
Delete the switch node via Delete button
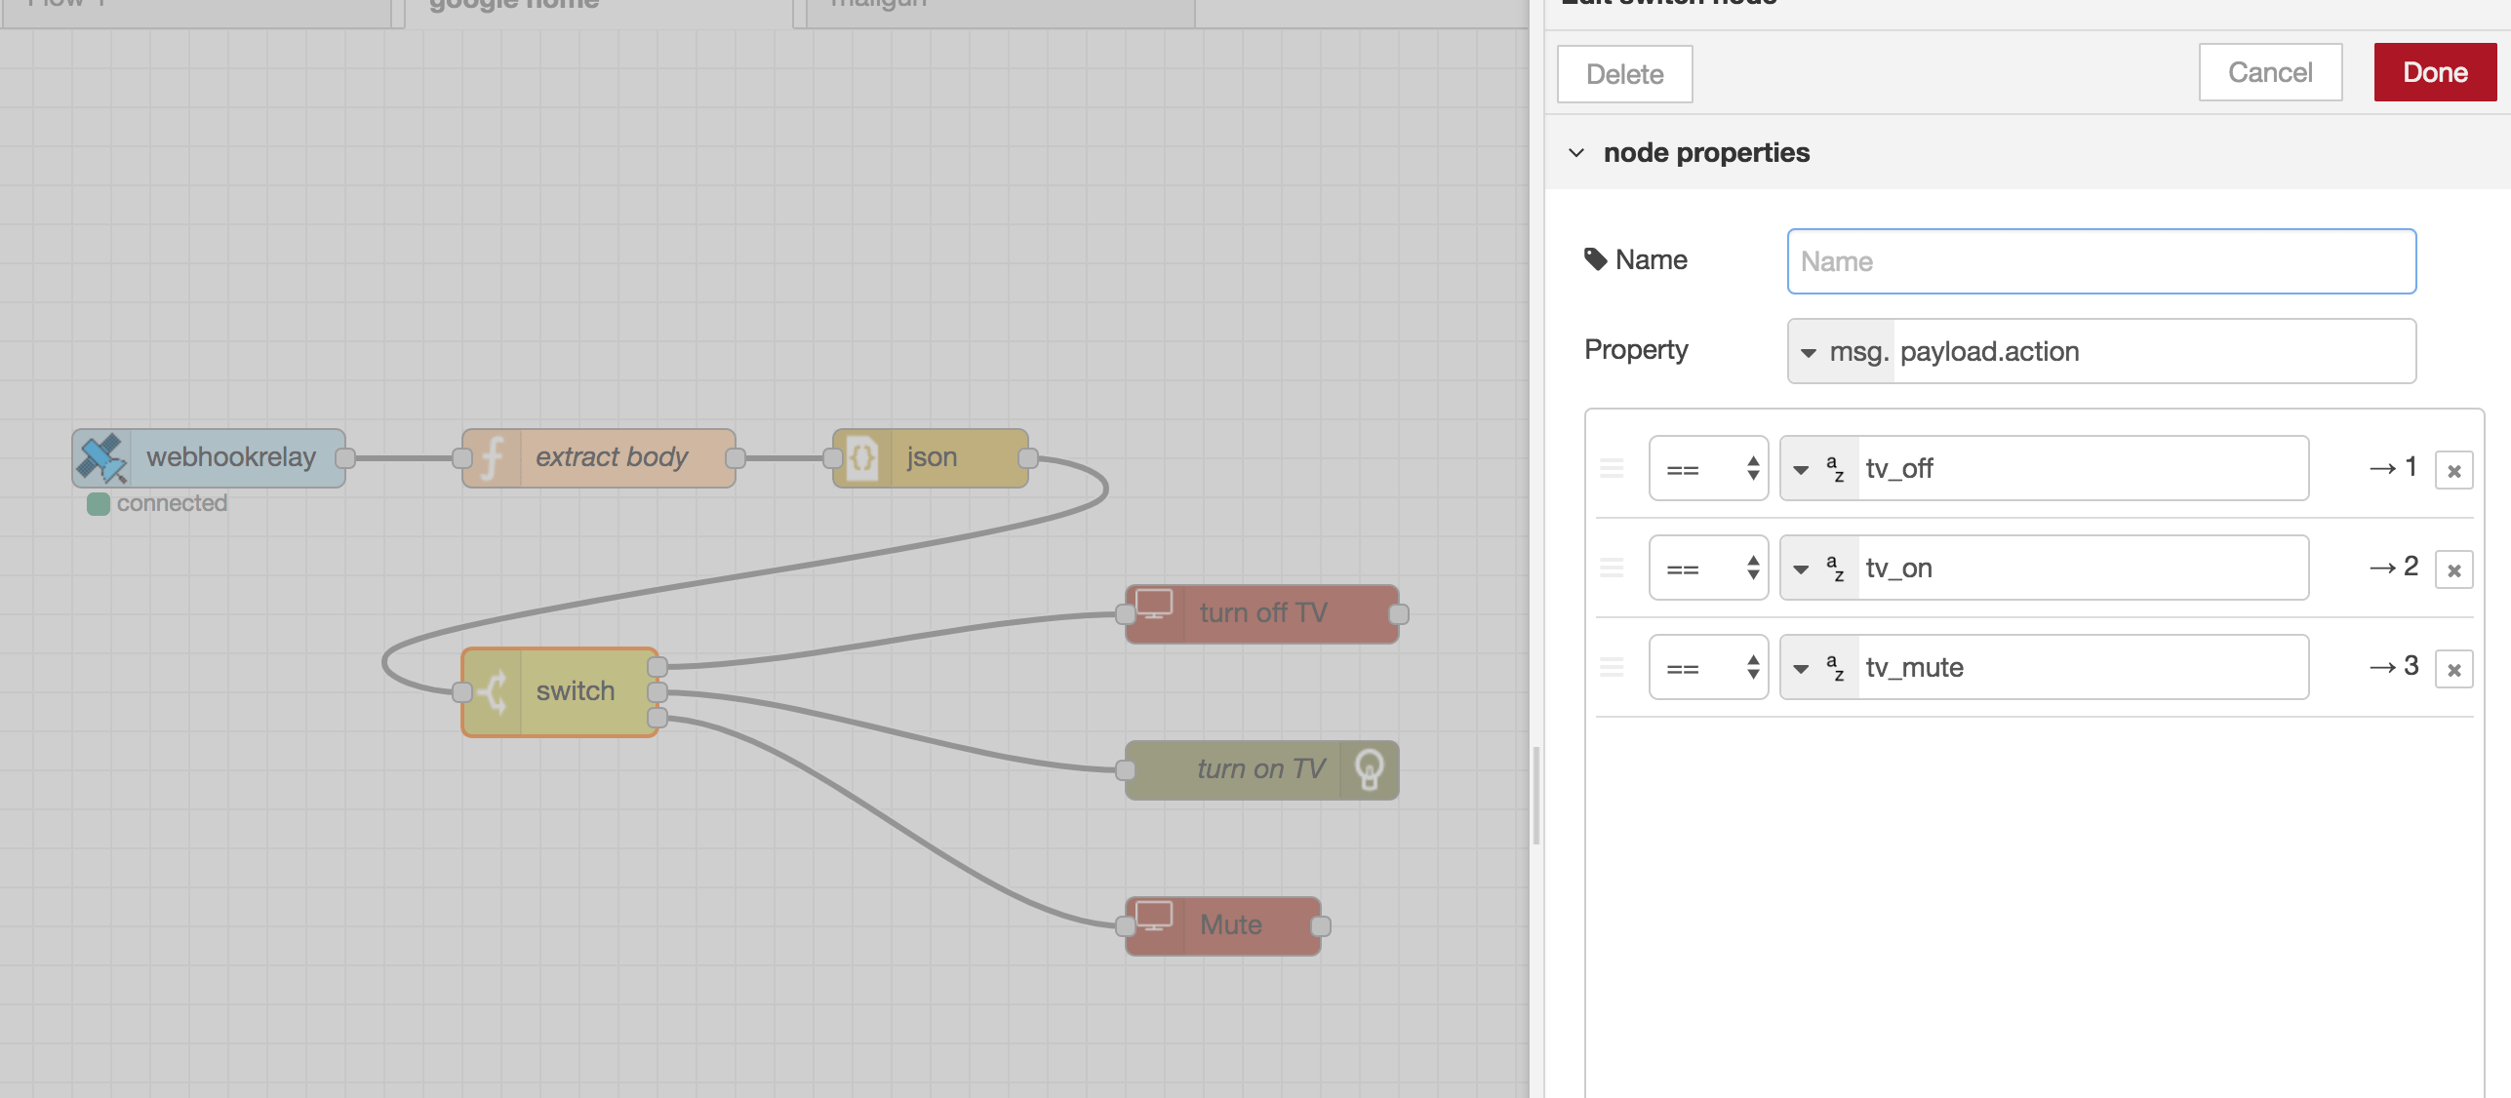pyautogui.click(x=1624, y=73)
